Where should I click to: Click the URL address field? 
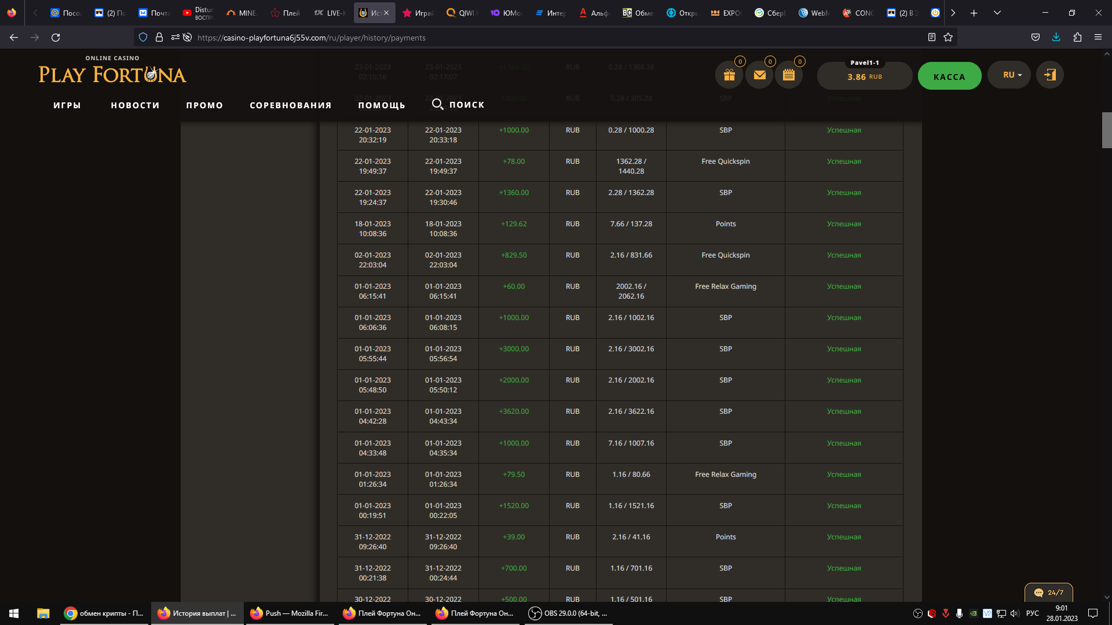(521, 38)
